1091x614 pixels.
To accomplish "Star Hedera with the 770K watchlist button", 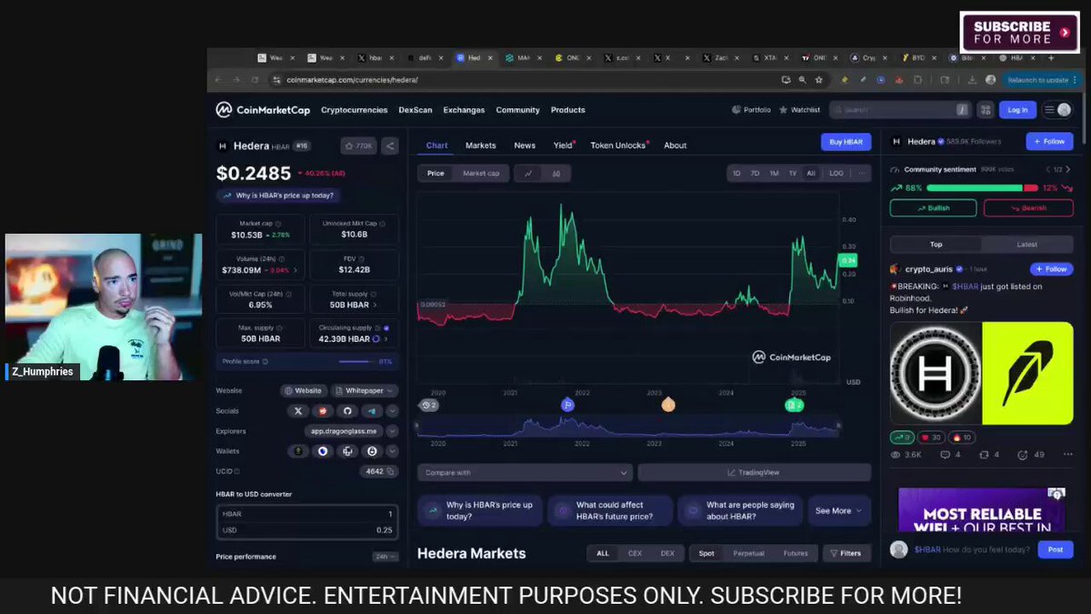I will 358,146.
